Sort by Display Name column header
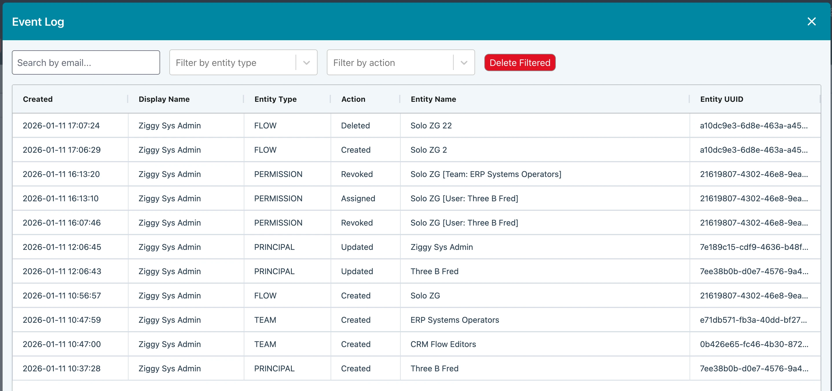Screen dimensions: 832x391 [164, 99]
